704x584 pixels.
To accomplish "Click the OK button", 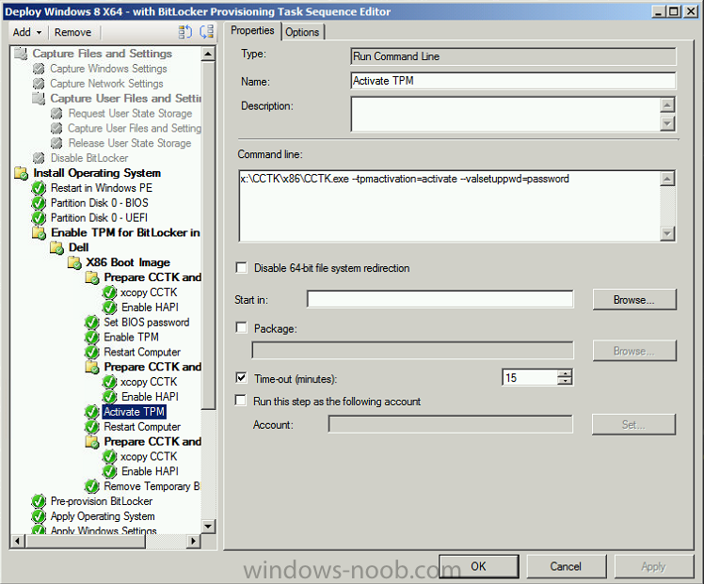I will [479, 566].
